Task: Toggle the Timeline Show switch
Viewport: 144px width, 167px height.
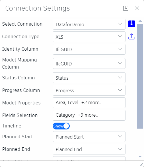Action: (61, 126)
